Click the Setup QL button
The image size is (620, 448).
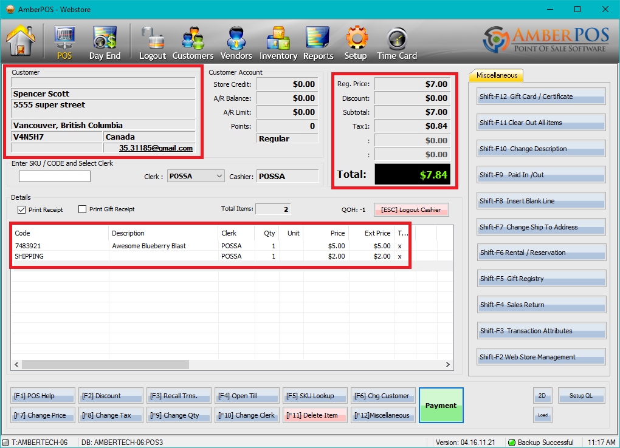[x=581, y=395]
